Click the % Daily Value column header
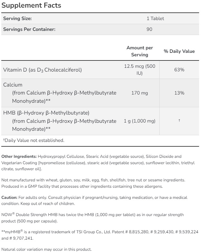Screen dimensions: 201x252 coord(179,51)
